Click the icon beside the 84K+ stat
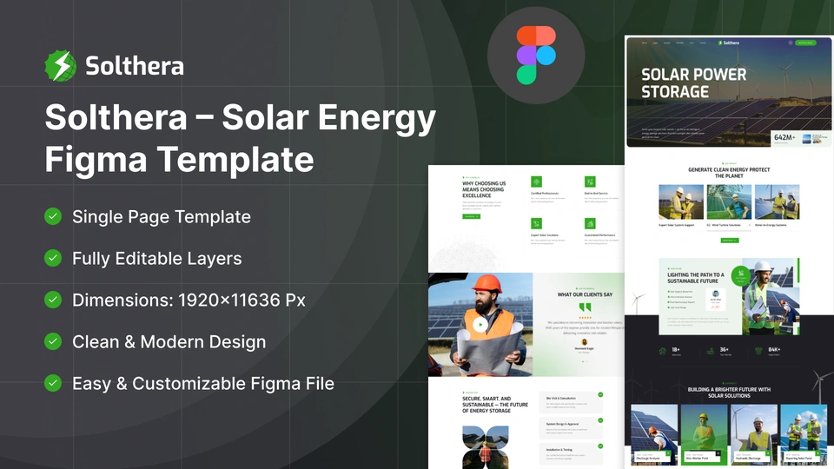 pos(758,351)
